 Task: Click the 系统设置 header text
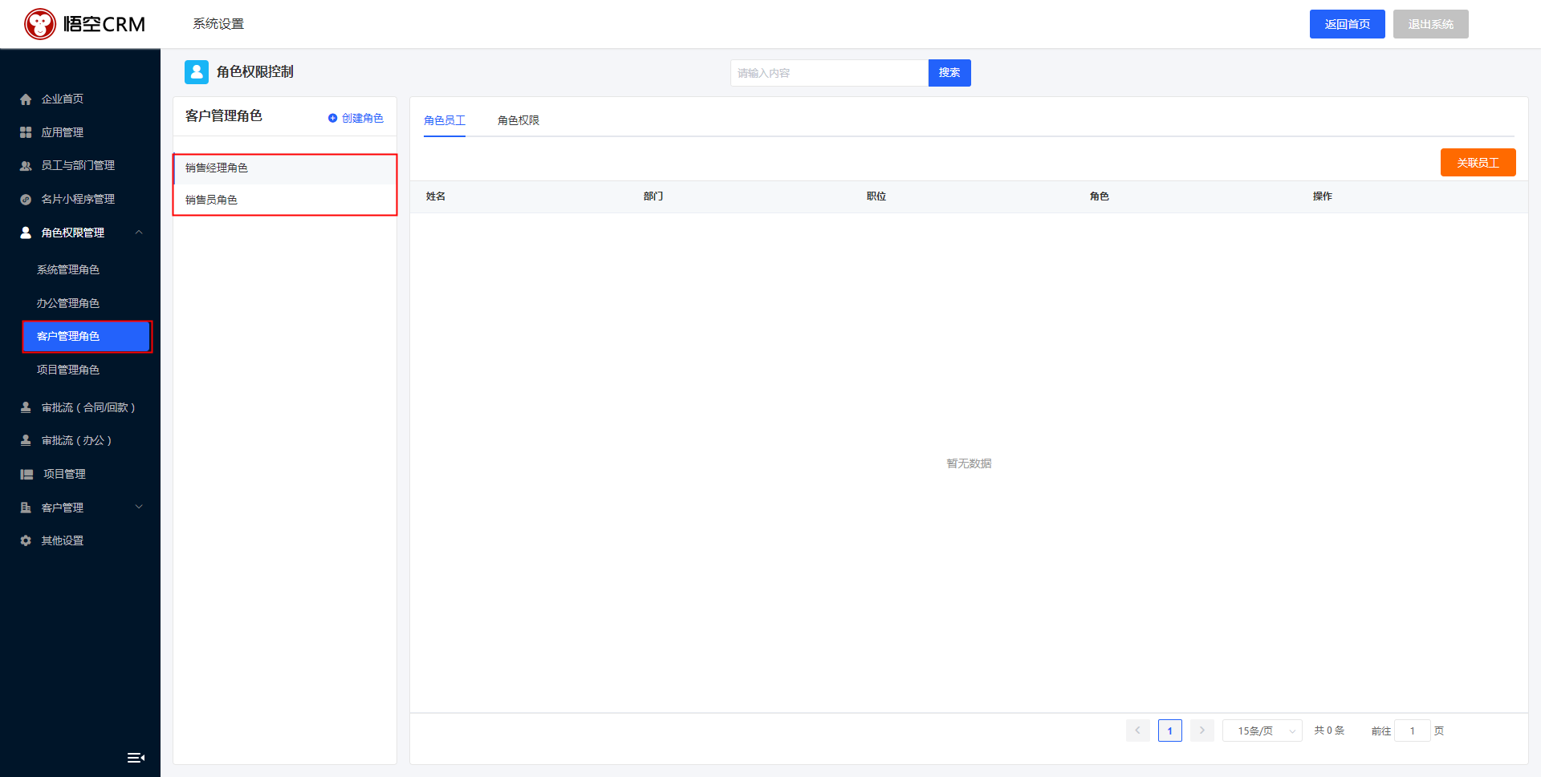coord(218,24)
